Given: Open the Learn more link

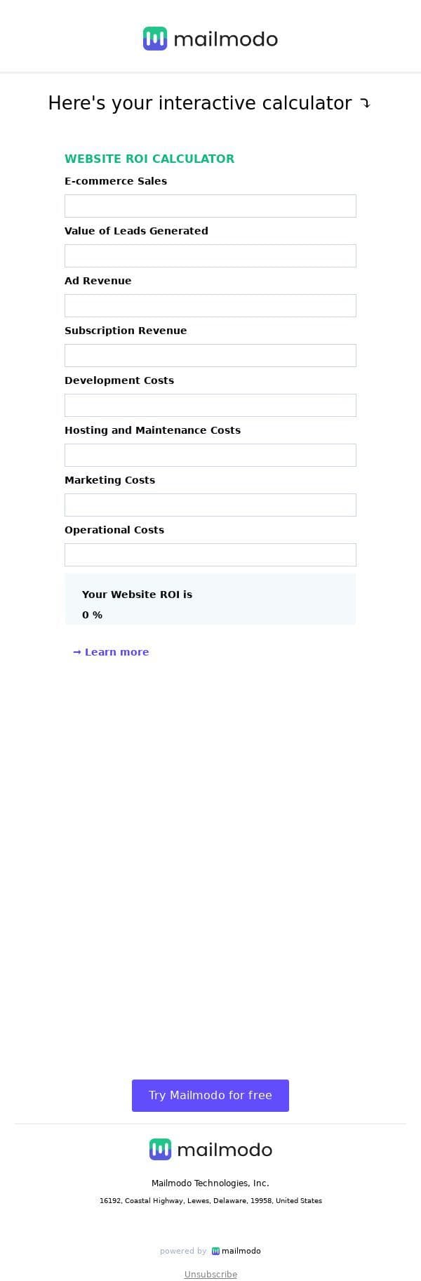Looking at the screenshot, I should (x=112, y=652).
